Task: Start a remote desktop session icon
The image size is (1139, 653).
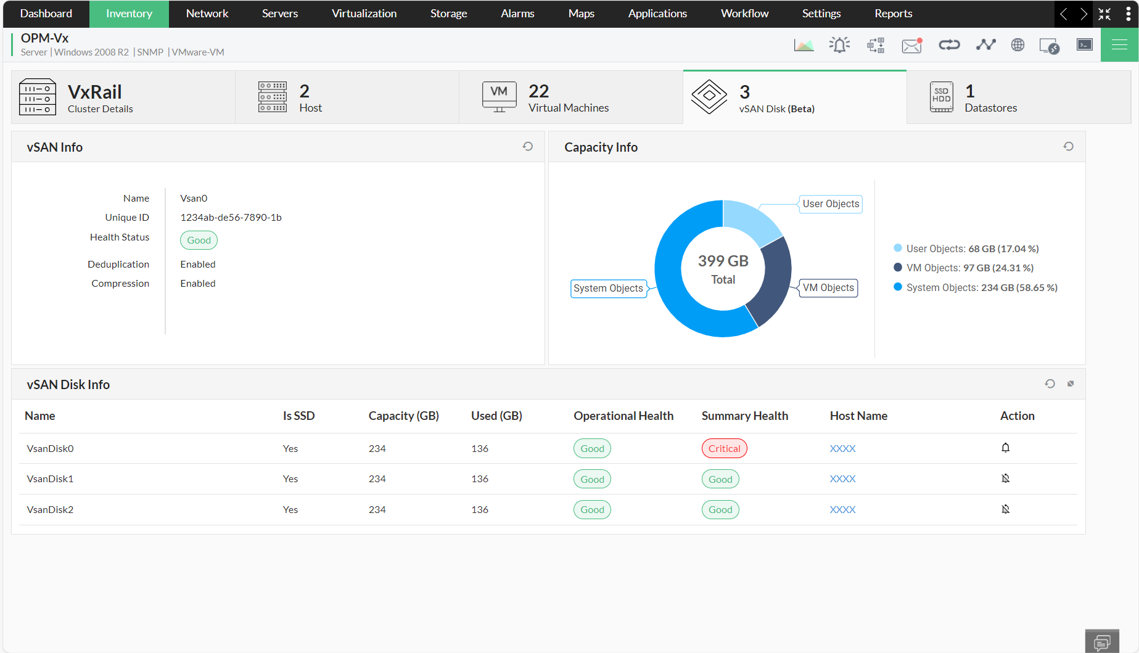Action: coord(1049,44)
